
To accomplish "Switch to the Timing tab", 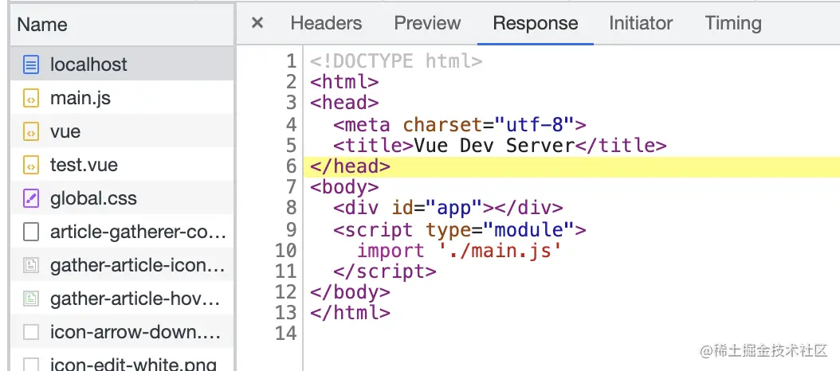I will tap(733, 23).
